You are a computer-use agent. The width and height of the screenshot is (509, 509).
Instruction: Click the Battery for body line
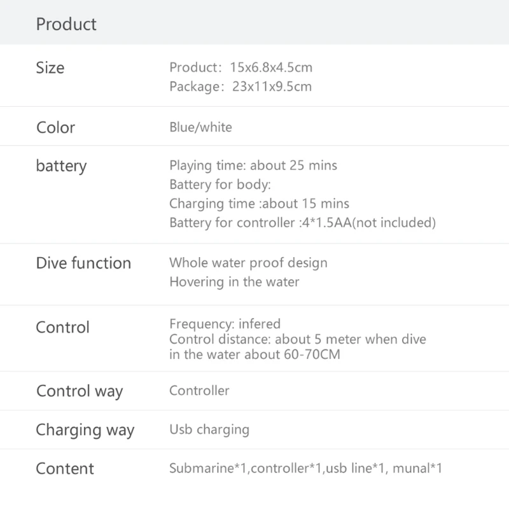[220, 185]
